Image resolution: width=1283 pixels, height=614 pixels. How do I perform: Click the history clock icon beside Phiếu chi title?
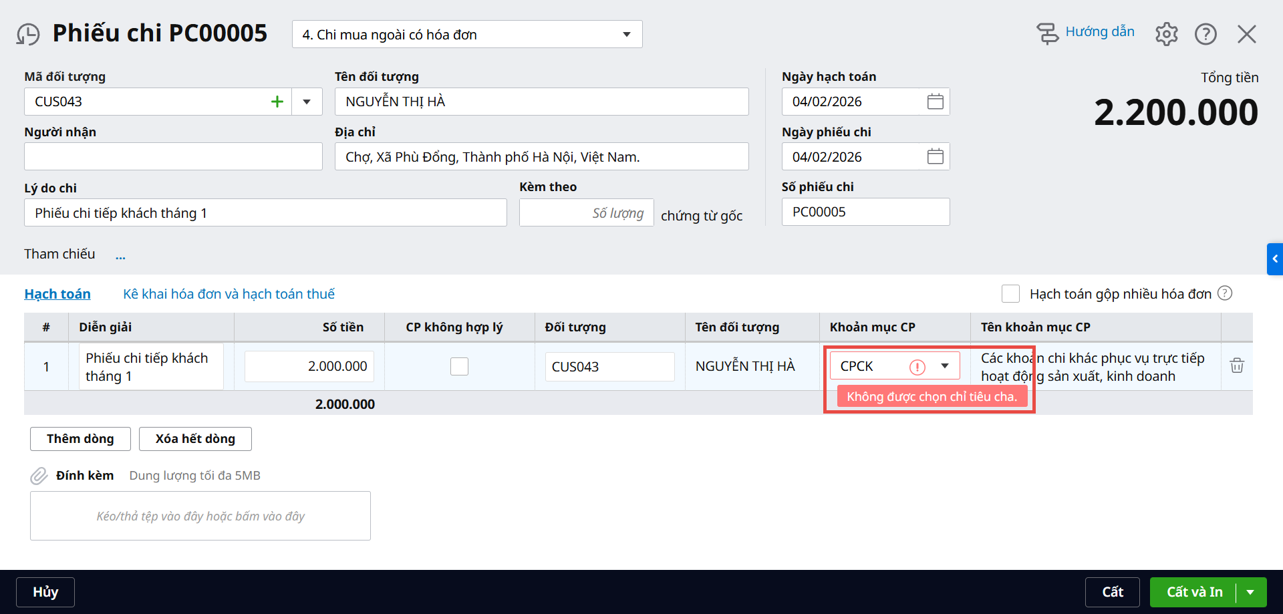click(x=28, y=34)
